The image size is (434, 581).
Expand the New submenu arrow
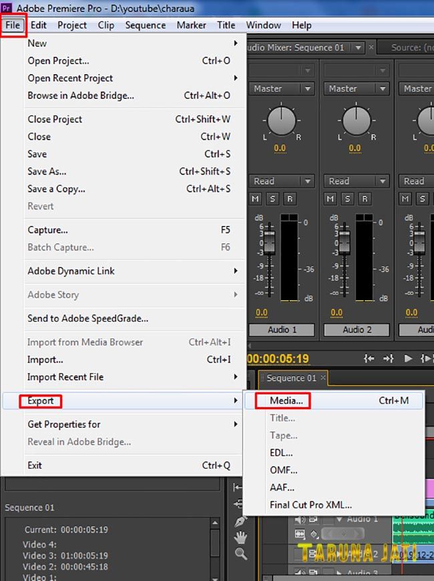click(x=236, y=43)
